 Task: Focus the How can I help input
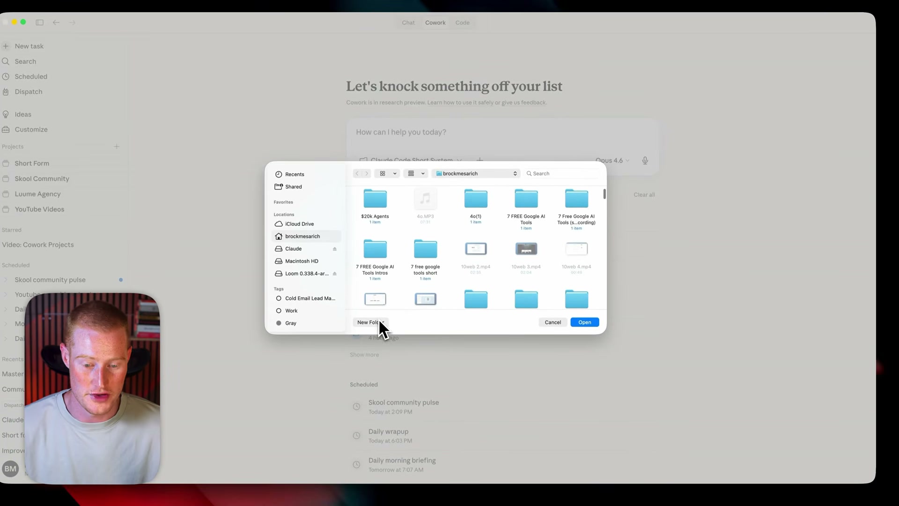[502, 132]
